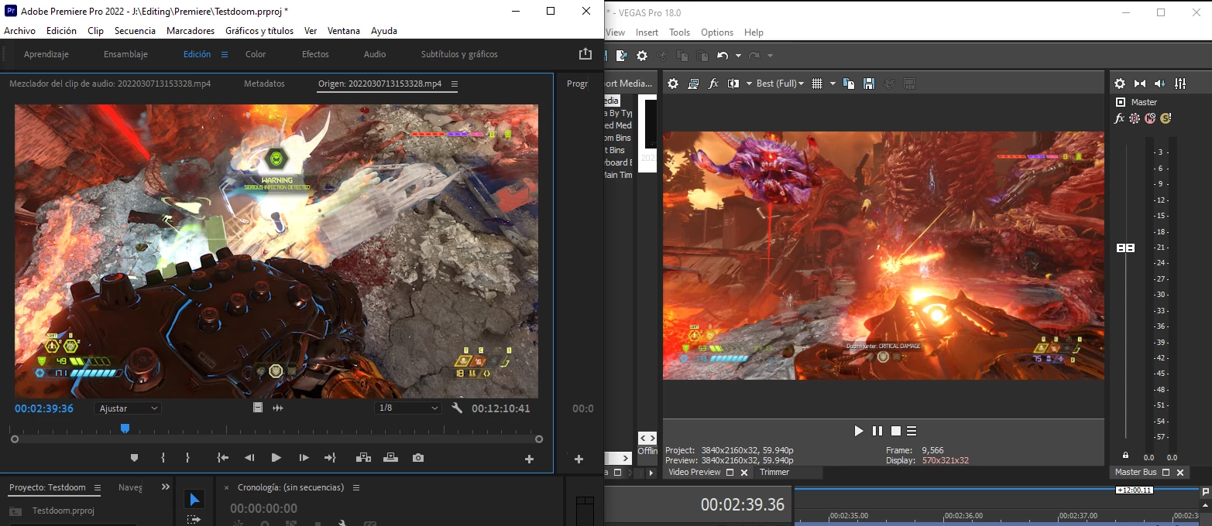This screenshot has height=526, width=1212.
Task: Click the source monitor playhead marker
Action: pyautogui.click(x=125, y=428)
